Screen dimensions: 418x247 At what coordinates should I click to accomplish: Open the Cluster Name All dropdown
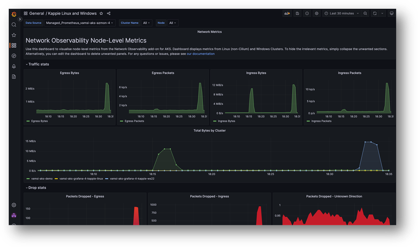pos(146,23)
